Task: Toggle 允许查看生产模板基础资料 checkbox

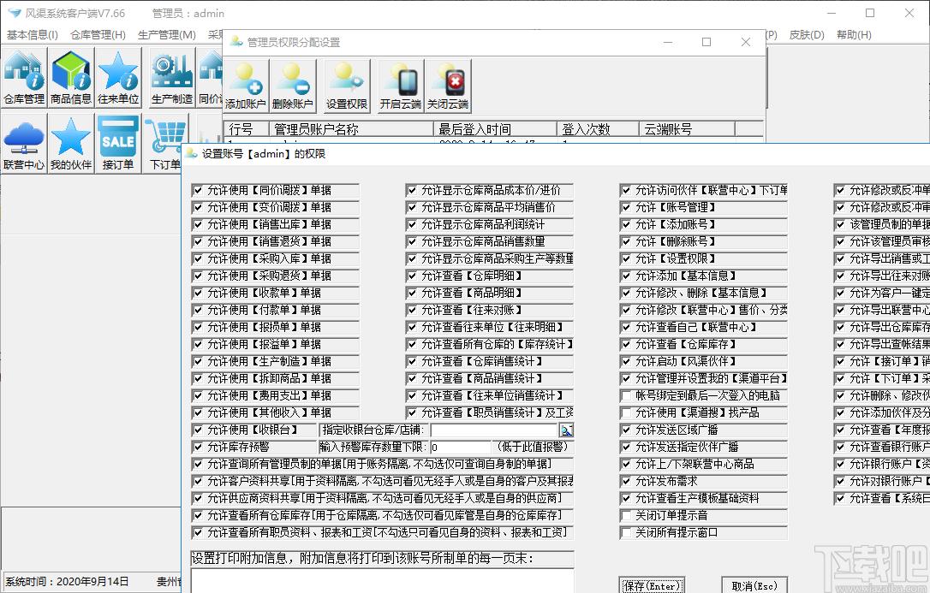Action: [x=626, y=499]
